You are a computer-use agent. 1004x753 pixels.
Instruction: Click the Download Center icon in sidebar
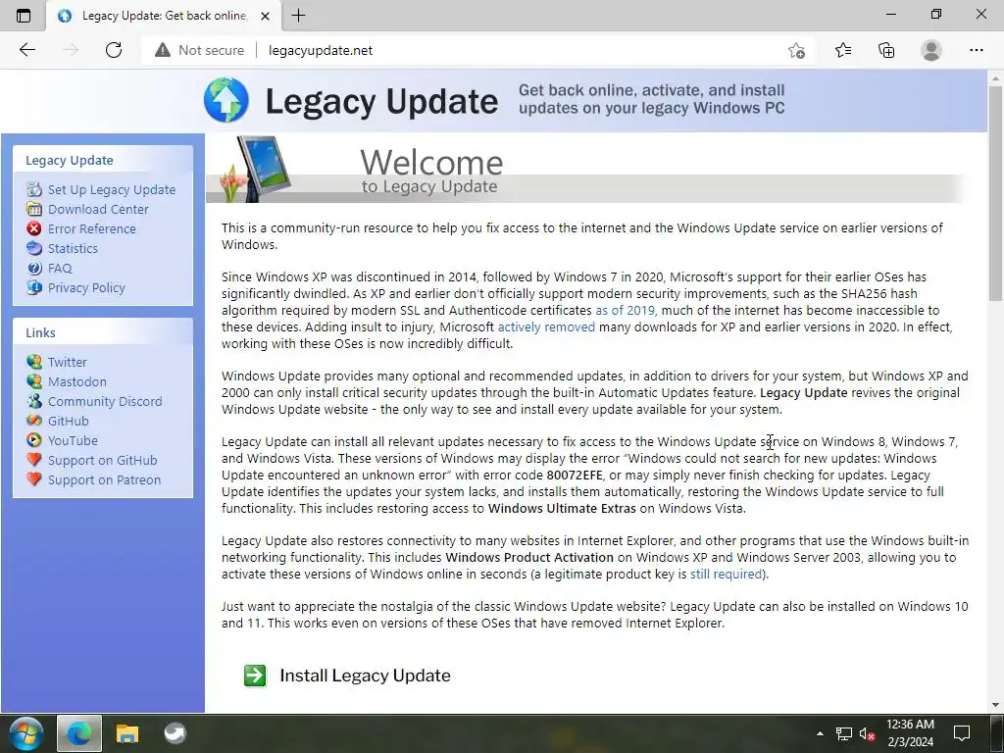34,209
